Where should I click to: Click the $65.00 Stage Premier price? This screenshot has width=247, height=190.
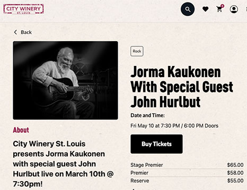pyautogui.click(x=235, y=165)
